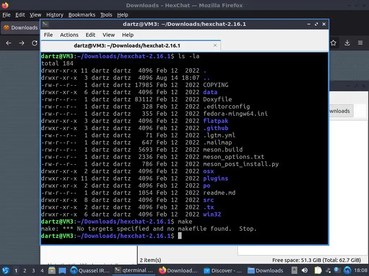Switch to desktop 1
369x276 pixels.
click(16, 271)
